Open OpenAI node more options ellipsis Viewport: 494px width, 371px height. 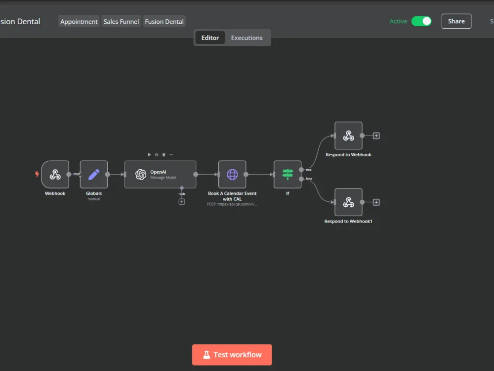(171, 154)
